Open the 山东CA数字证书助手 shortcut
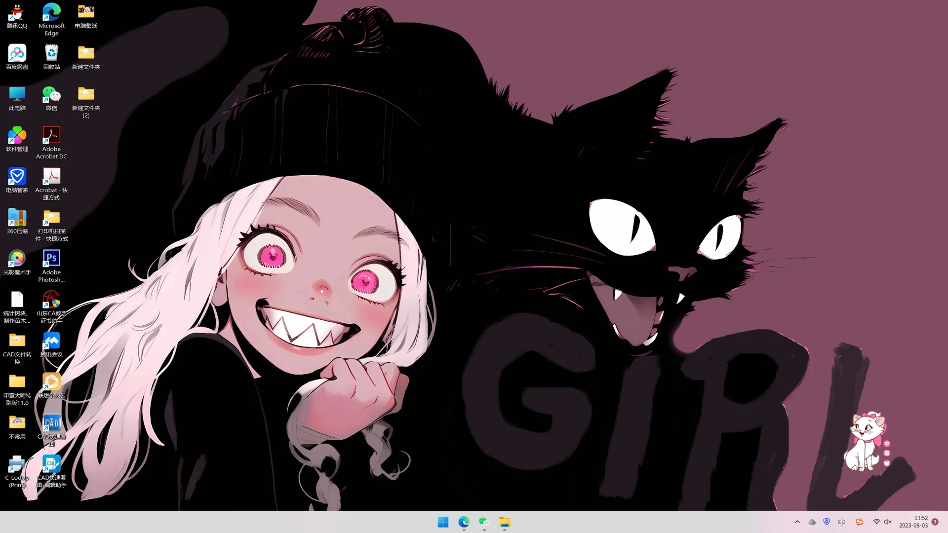The image size is (948, 533). tap(51, 306)
